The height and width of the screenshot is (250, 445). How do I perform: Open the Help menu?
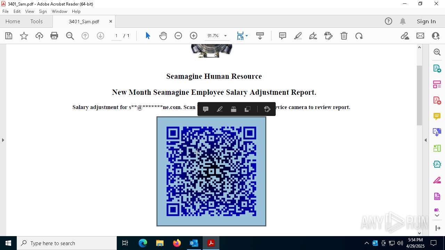76,11
